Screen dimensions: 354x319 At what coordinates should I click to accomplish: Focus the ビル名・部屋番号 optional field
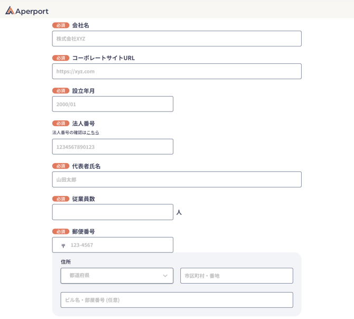[177, 300]
